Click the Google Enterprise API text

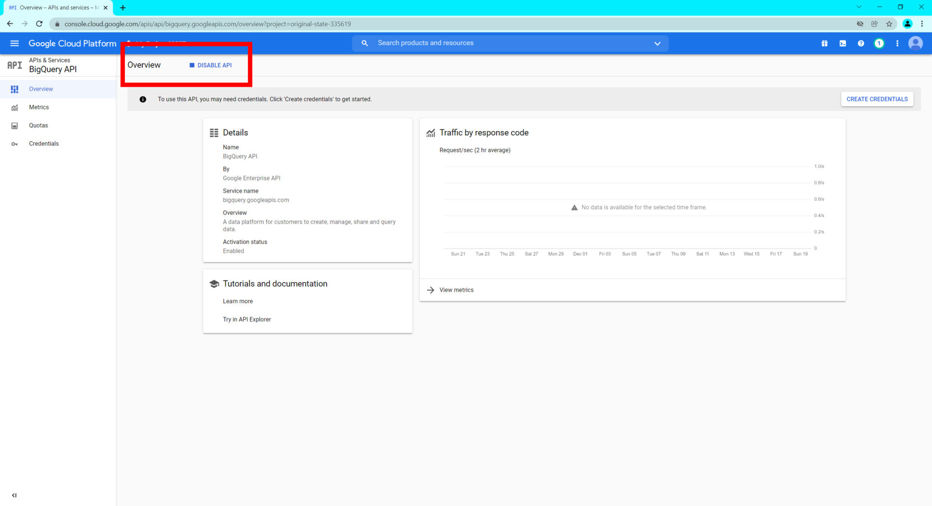tap(251, 179)
